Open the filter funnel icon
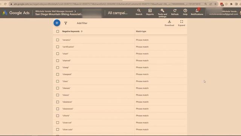The width and height of the screenshot is (241, 136). (x=66, y=23)
